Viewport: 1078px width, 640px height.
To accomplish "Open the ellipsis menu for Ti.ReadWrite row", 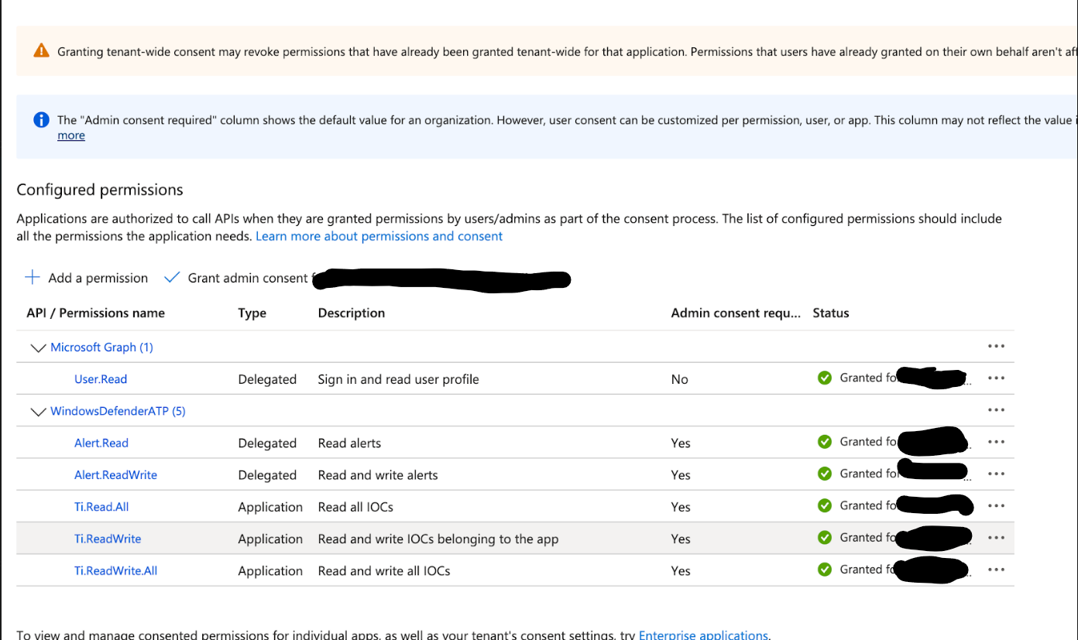I will [997, 538].
